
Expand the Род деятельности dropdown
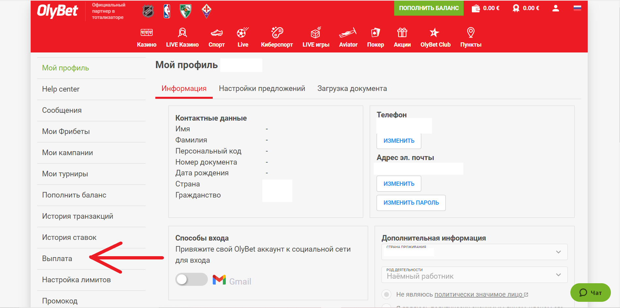(474, 275)
